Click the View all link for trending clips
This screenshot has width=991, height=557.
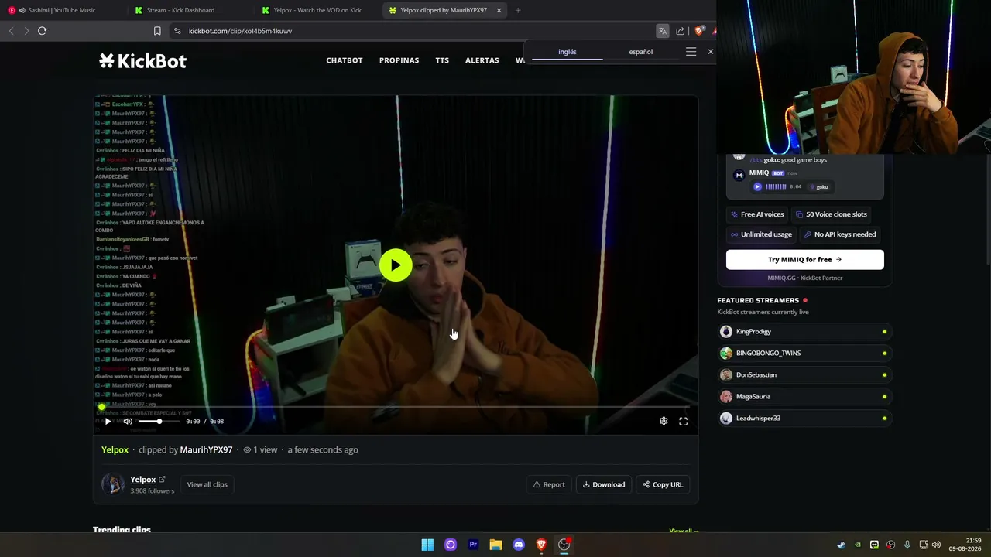(684, 531)
